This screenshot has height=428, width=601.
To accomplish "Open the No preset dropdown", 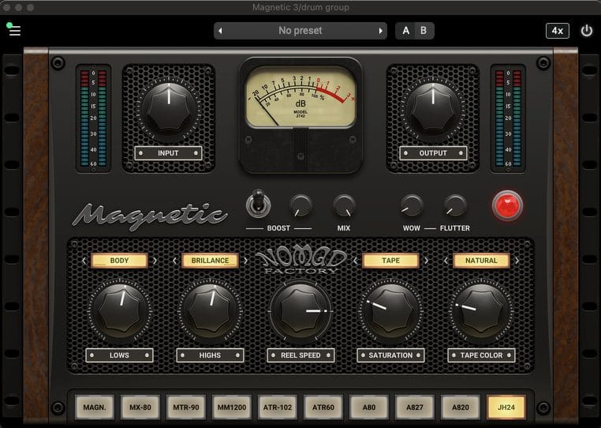I will [x=300, y=31].
